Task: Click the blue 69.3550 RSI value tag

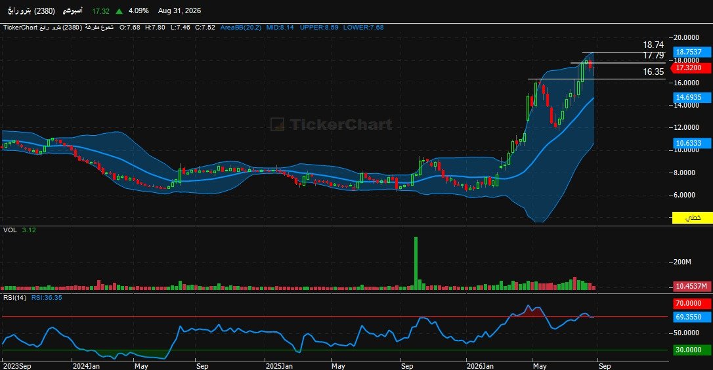Action: pos(691,317)
